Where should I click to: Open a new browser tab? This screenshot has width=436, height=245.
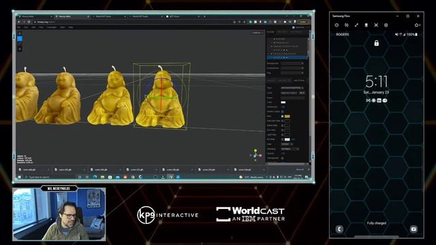tap(204, 16)
